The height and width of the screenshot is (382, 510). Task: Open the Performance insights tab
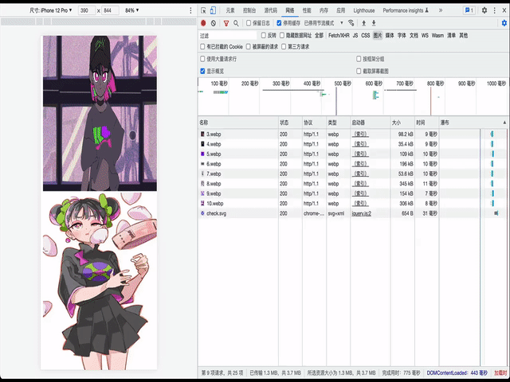pos(406,10)
